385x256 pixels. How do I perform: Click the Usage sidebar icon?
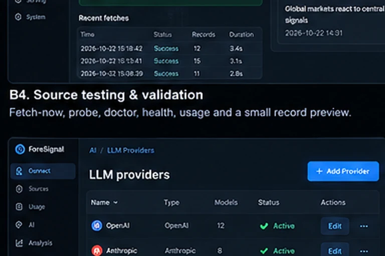[x=19, y=207]
